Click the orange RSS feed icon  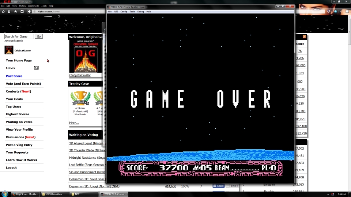tap(304, 37)
